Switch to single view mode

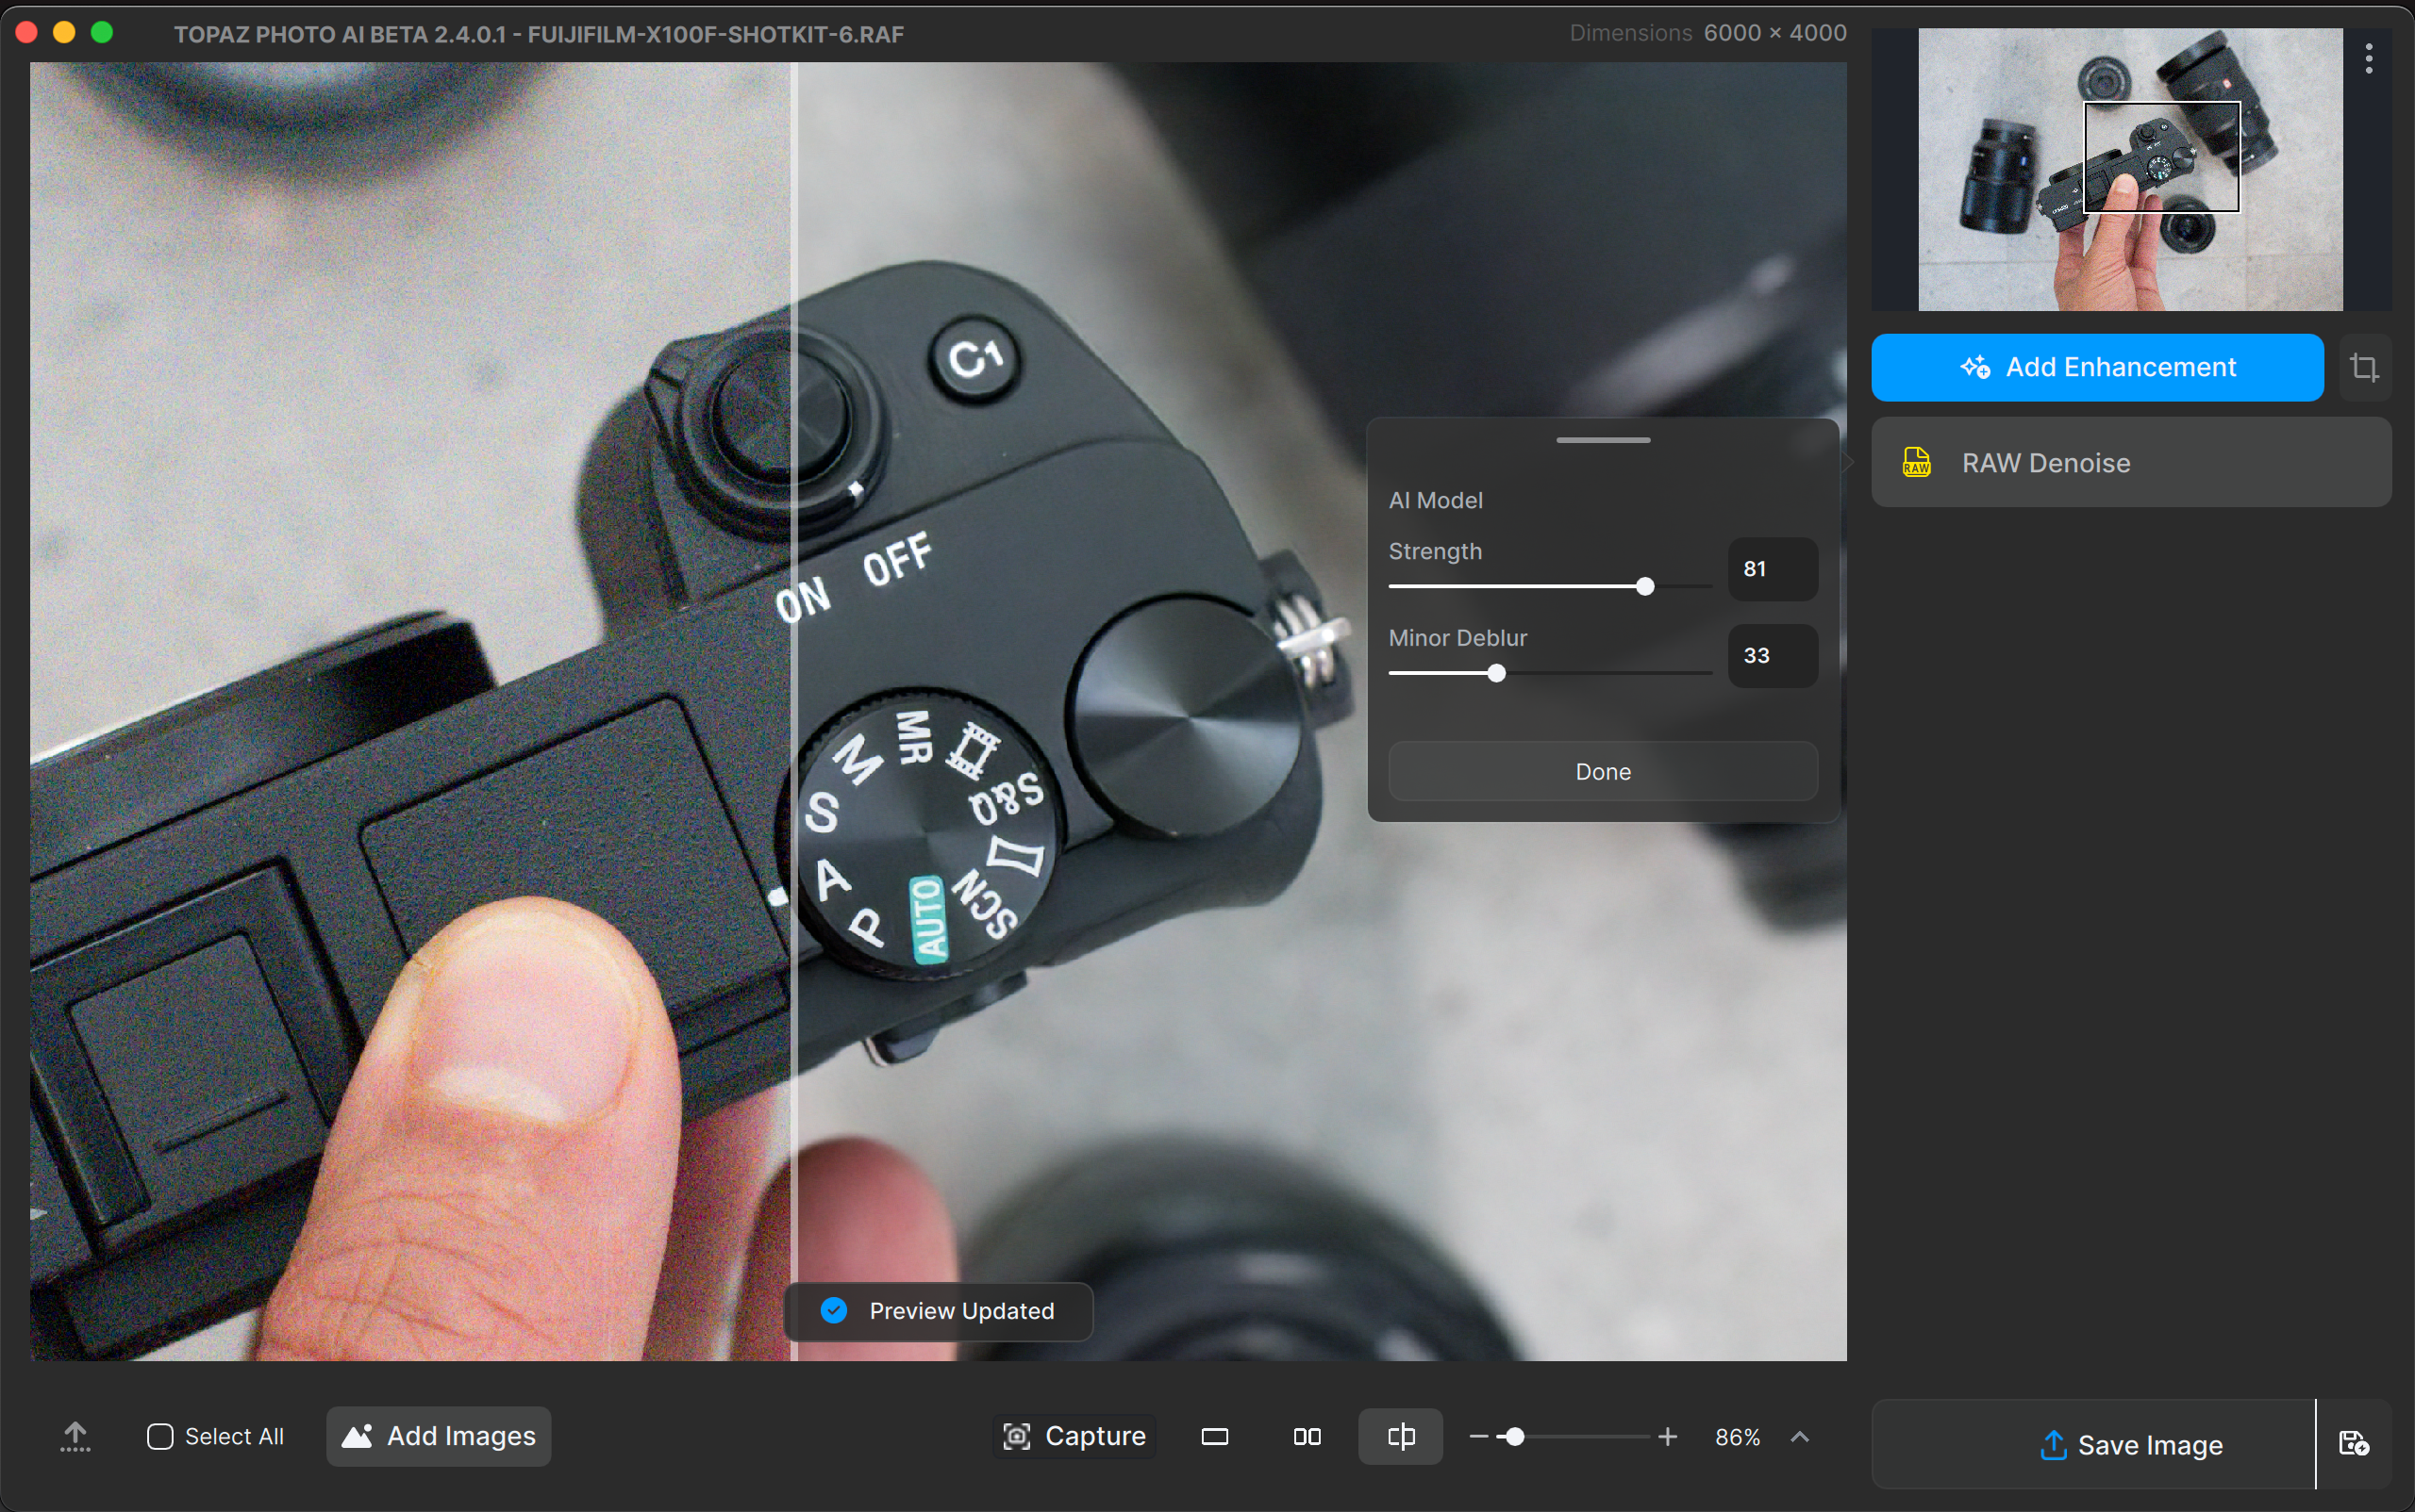click(x=1214, y=1437)
